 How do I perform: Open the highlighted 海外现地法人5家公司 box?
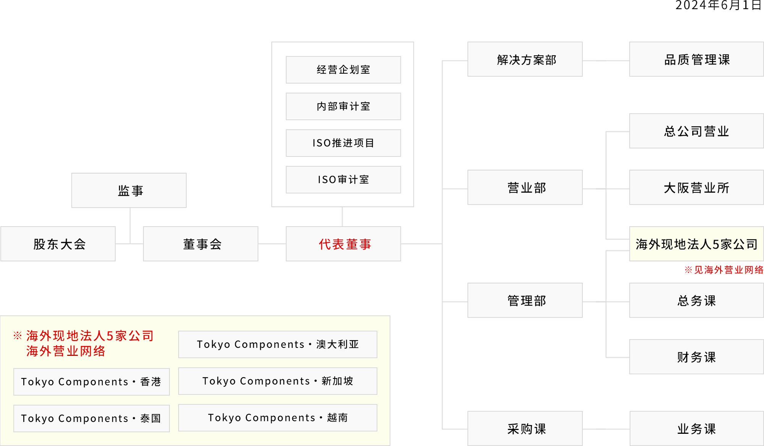pos(696,244)
